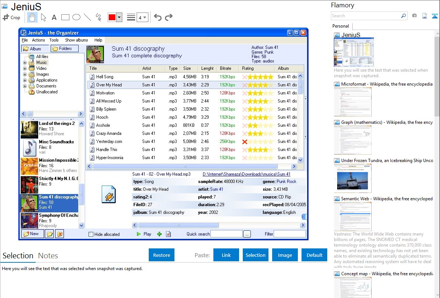The width and height of the screenshot is (440, 298).
Task: Open the Tools menu
Action: click(54, 40)
